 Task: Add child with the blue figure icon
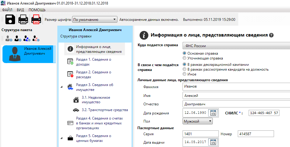[x=27, y=38]
